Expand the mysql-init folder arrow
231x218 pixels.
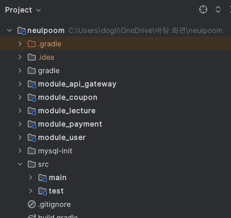pos(20,151)
